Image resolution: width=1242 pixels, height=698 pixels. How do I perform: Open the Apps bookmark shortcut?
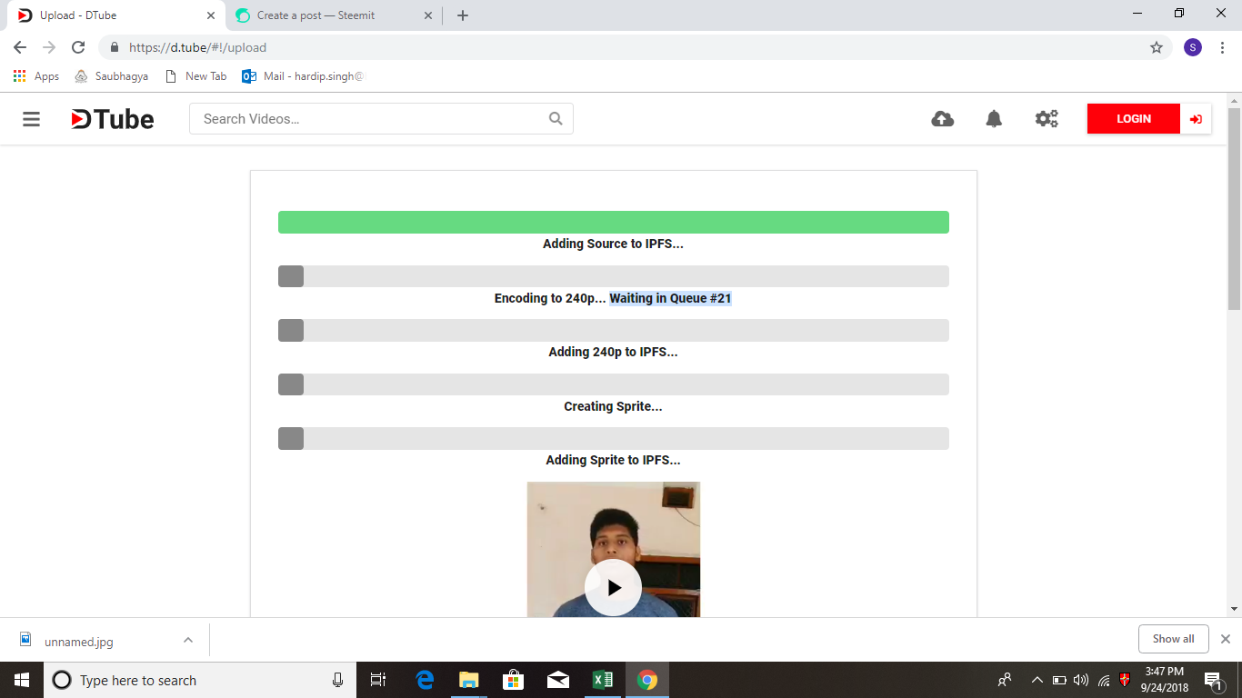pyautogui.click(x=36, y=76)
